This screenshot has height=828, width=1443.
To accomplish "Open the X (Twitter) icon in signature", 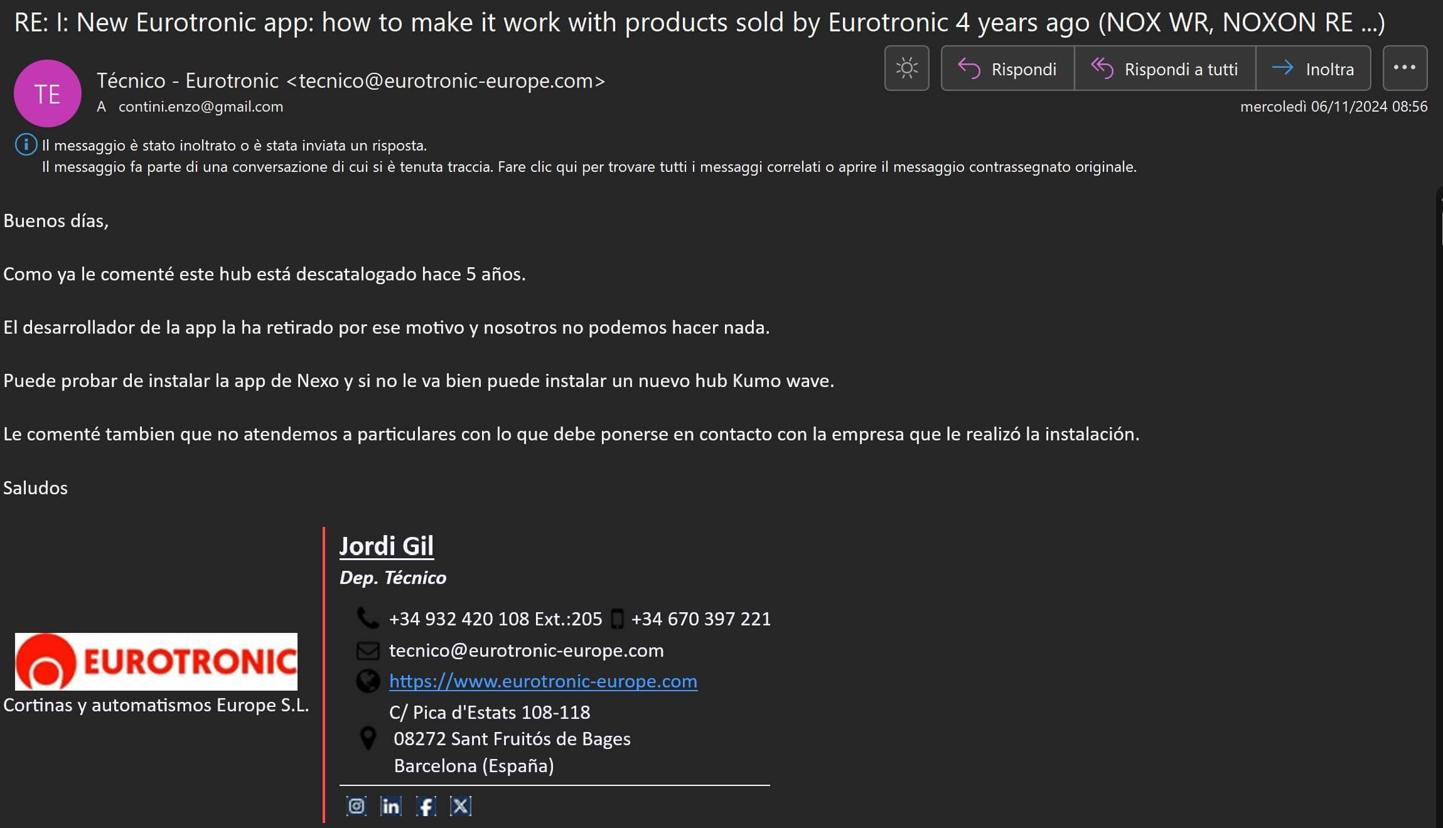I will click(x=461, y=806).
